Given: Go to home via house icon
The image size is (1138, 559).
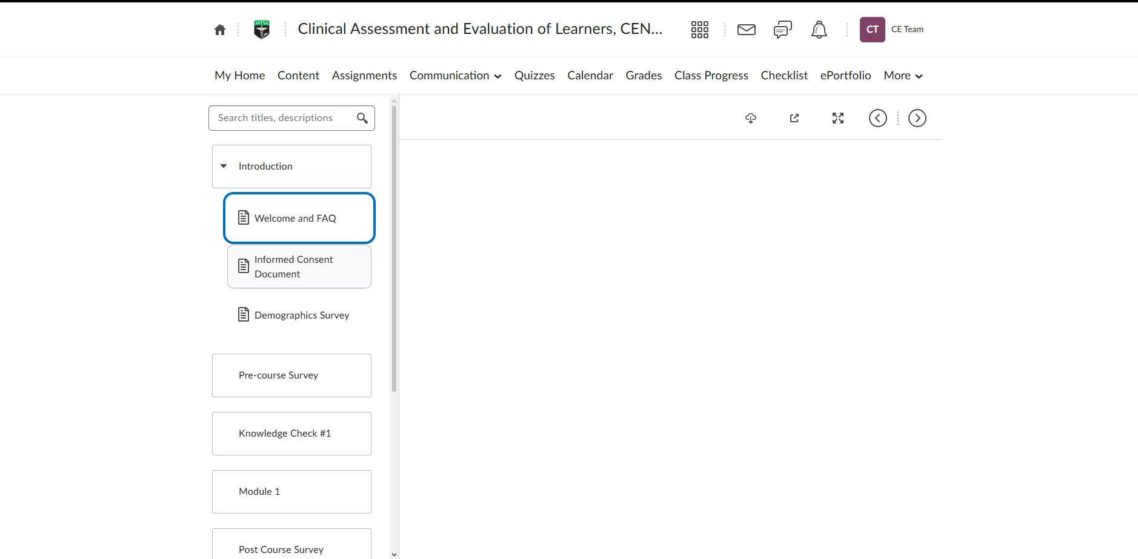Looking at the screenshot, I should (220, 30).
